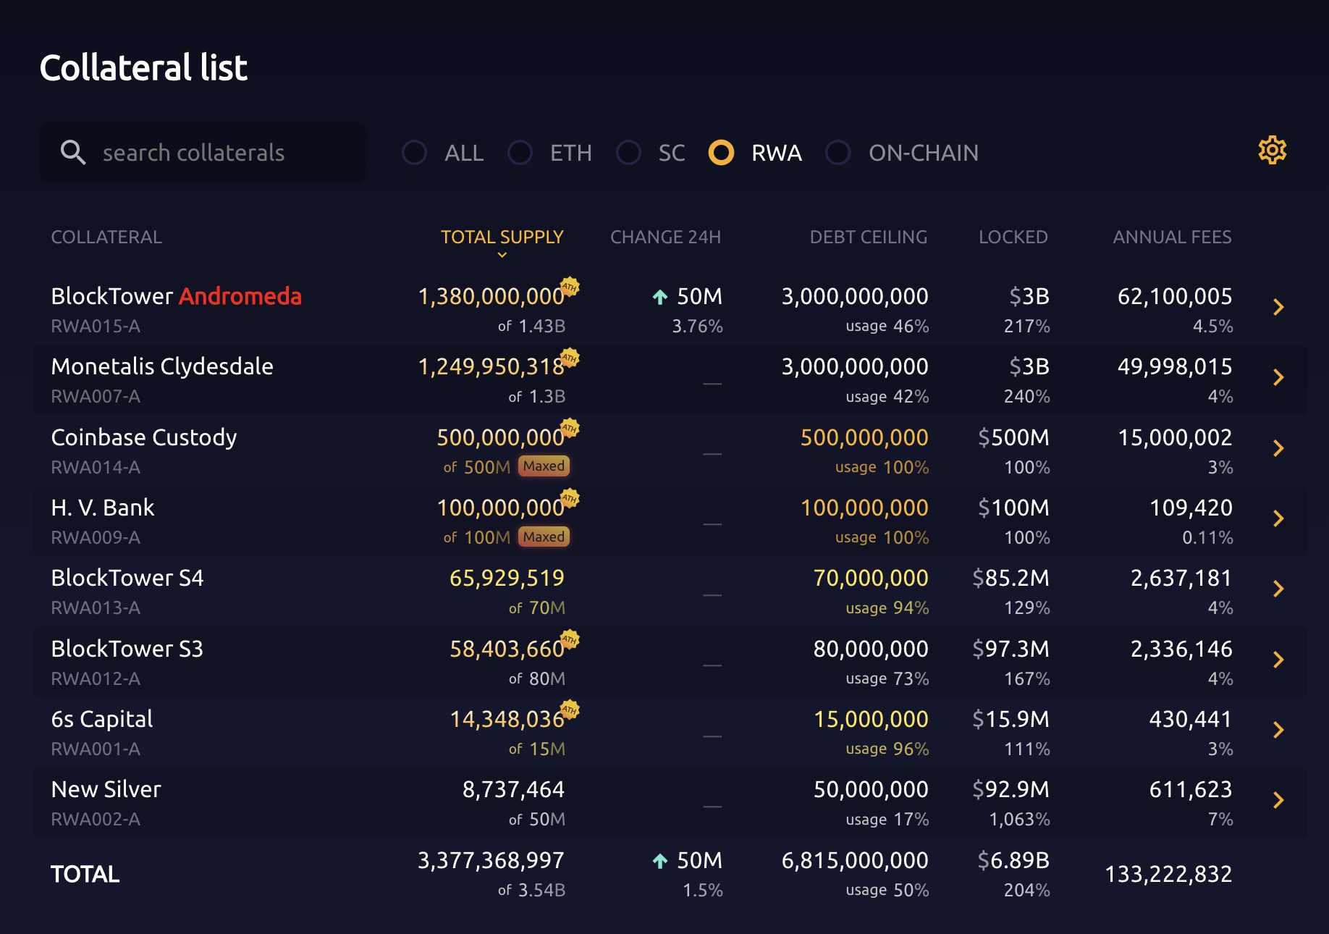1329x934 pixels.
Task: Select the ETH filter radio button
Action: tap(520, 153)
